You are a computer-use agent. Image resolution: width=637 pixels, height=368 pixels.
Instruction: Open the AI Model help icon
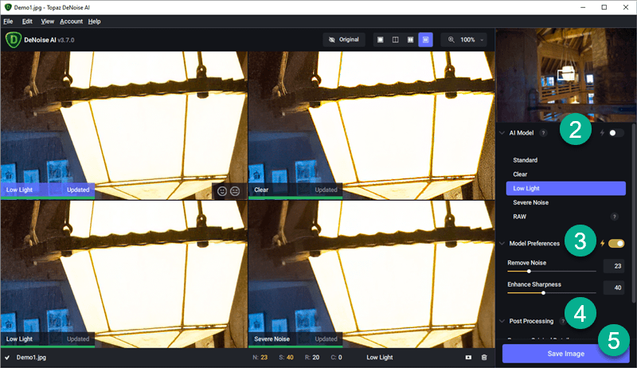pos(543,133)
